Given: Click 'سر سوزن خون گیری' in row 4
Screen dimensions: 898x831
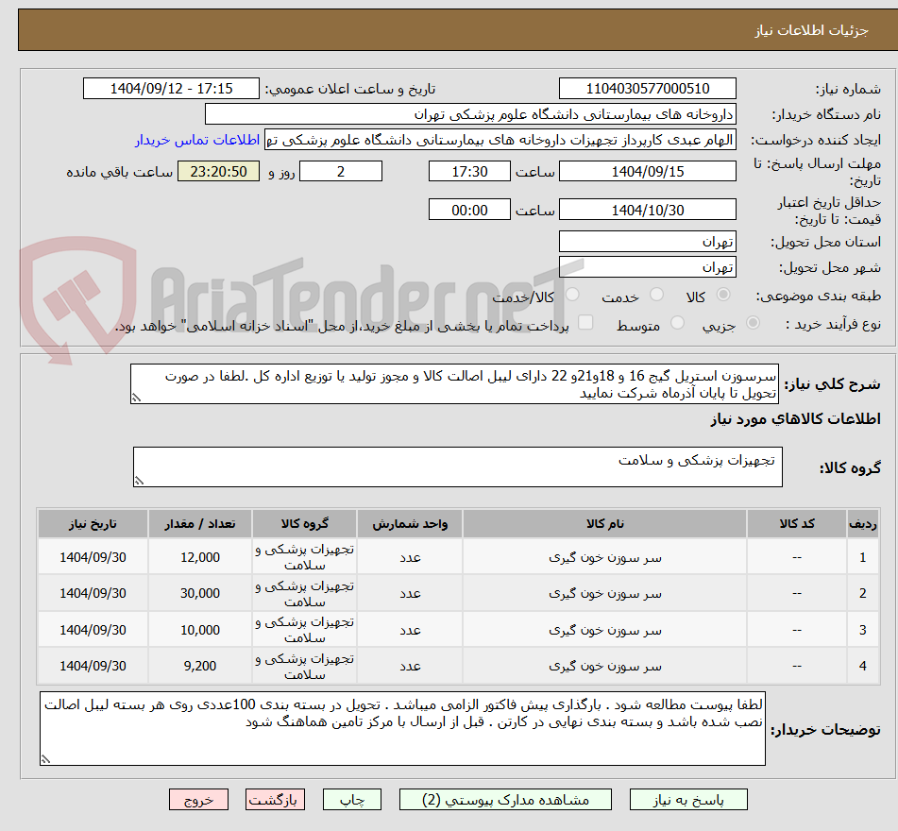Looking at the screenshot, I should (604, 666).
